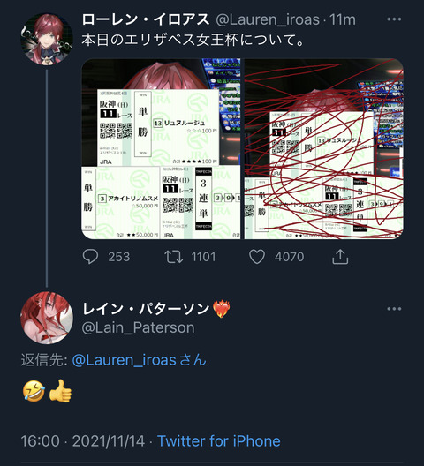Retweet Lauren Iroas's post
Viewport: 424px width, 466px height.
174,257
